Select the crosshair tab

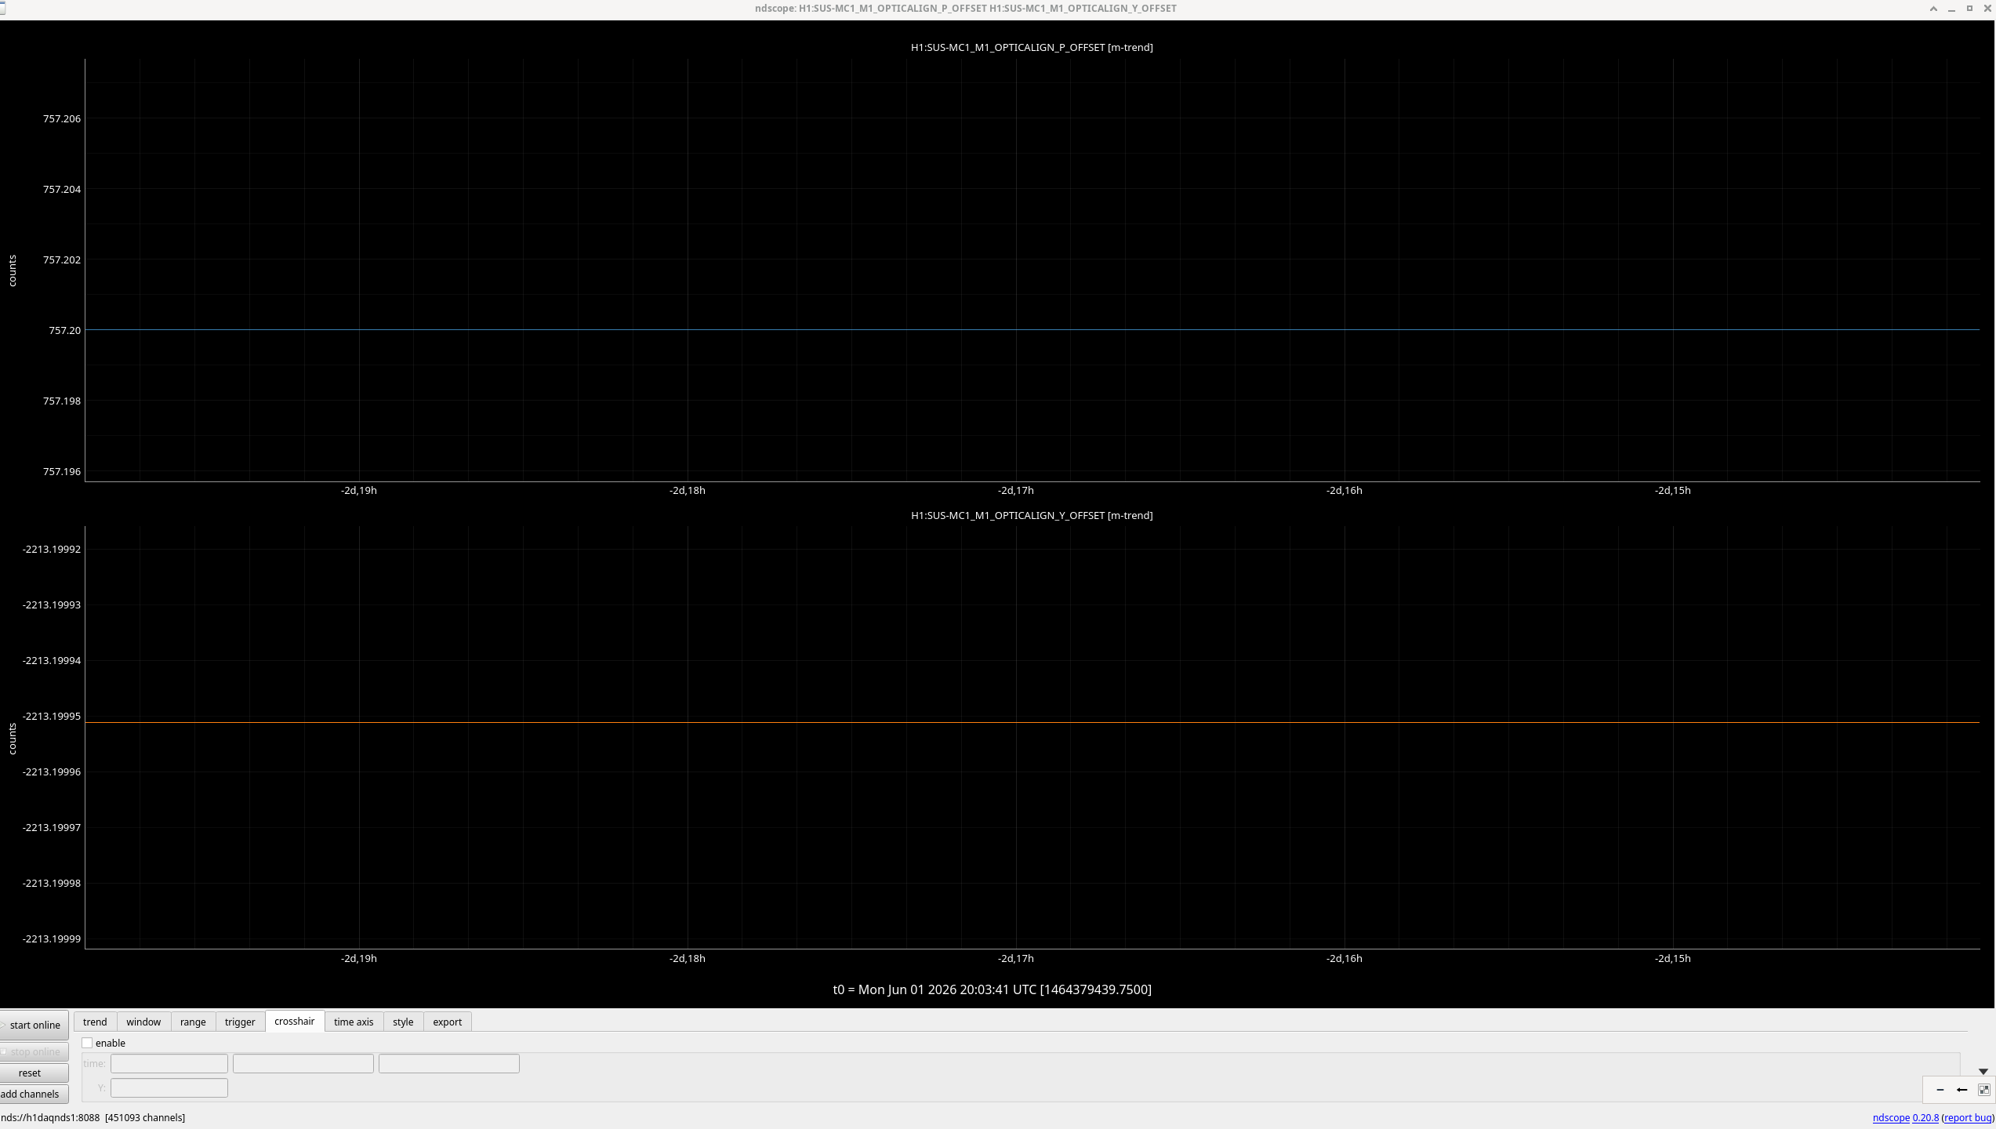pos(295,1021)
